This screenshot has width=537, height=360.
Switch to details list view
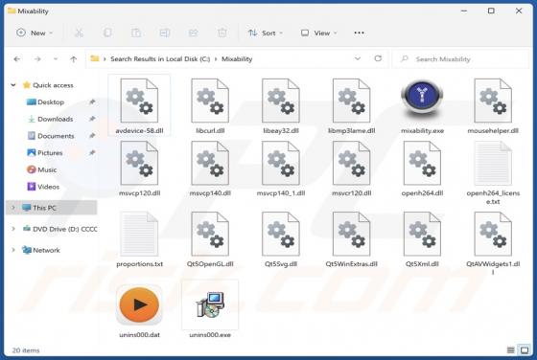point(510,350)
